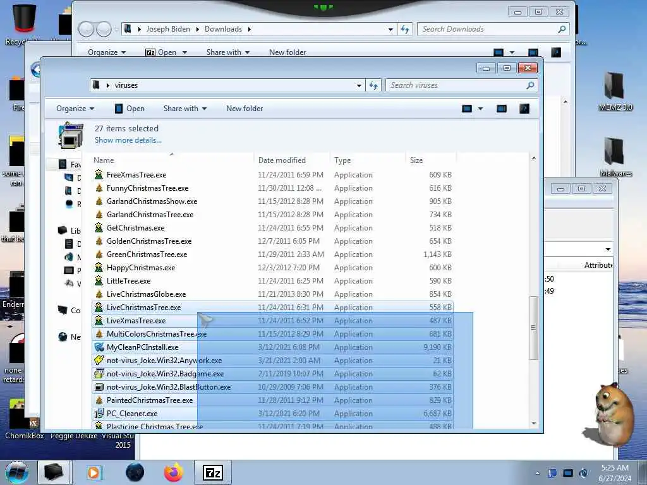
Task: Click not-virus_Joke.Win32.Anywork.exe icon
Action: click(99, 361)
